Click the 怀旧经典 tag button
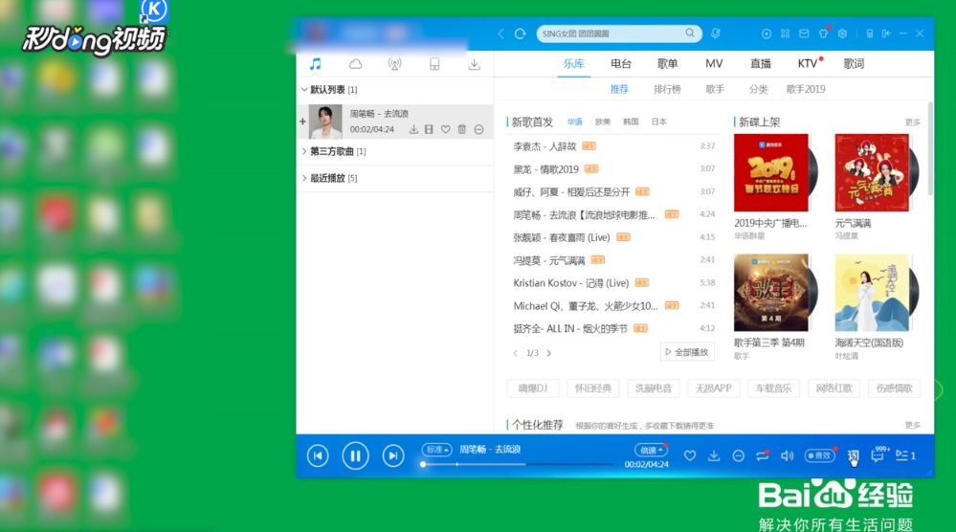Screen dimensions: 956x532 (x=593, y=388)
